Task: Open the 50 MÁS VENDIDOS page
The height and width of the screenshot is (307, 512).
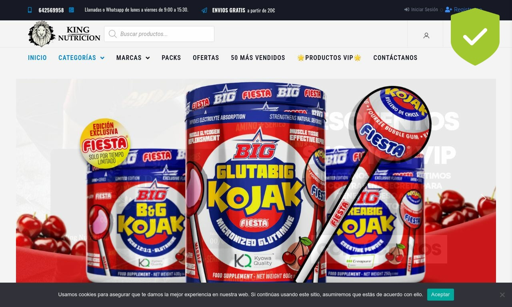Action: 258,58
